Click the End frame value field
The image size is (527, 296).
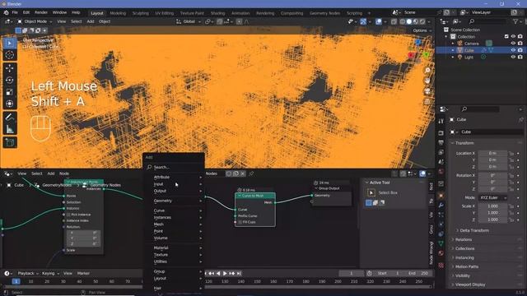coord(419,274)
